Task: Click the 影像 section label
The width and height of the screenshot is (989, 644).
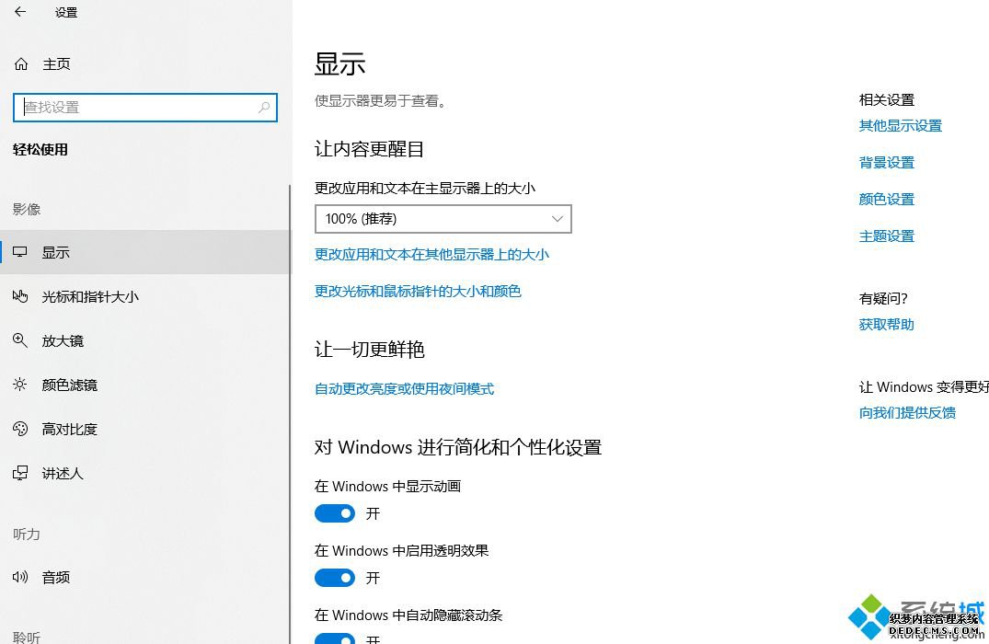Action: tap(27, 210)
